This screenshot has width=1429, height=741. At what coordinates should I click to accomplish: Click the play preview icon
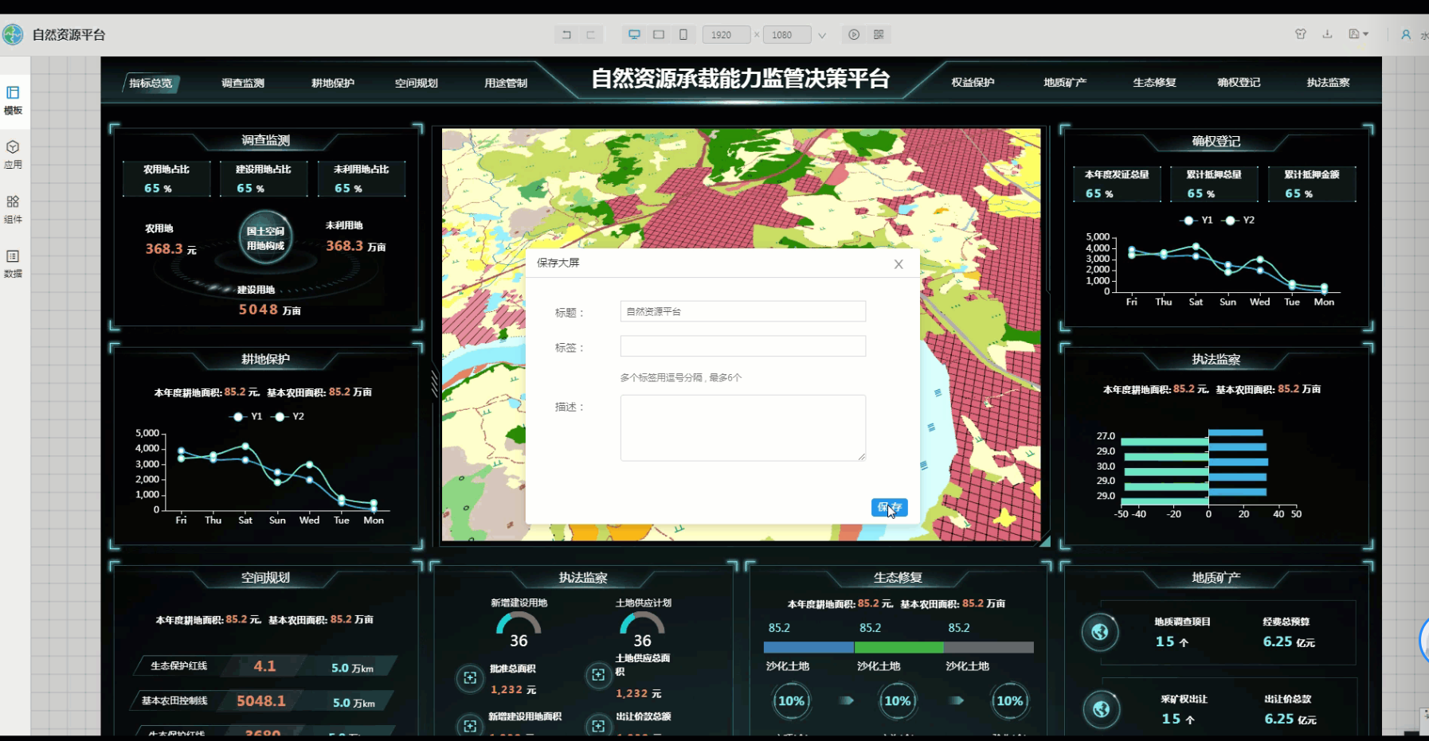(x=854, y=34)
